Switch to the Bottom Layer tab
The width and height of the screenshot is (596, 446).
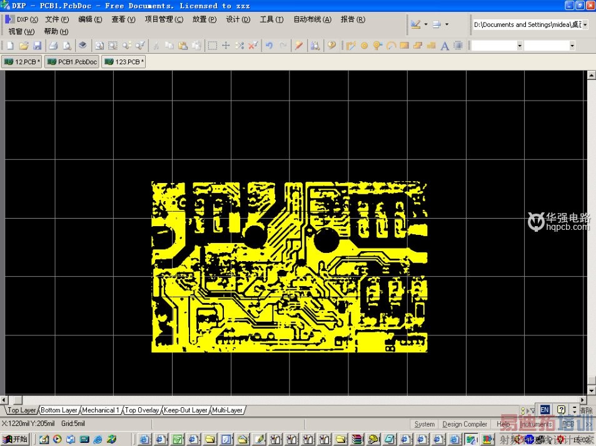coord(58,410)
